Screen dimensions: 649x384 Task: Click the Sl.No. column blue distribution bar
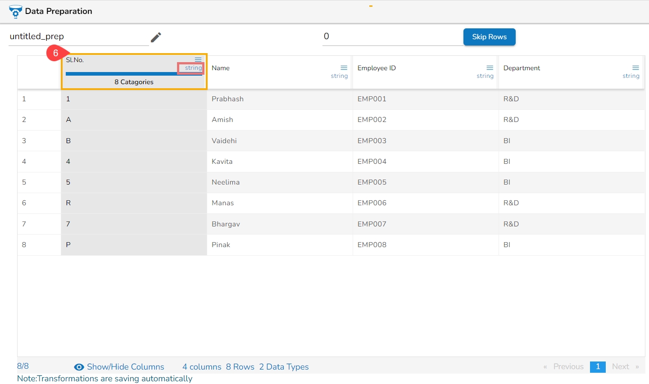click(x=122, y=74)
